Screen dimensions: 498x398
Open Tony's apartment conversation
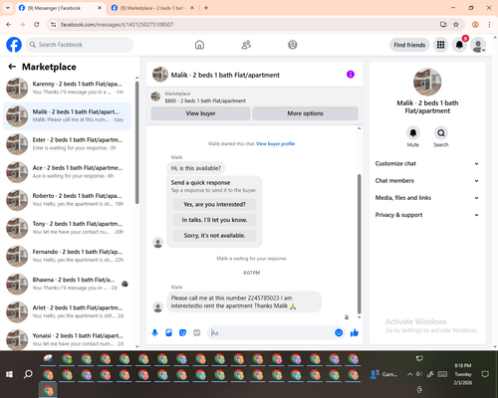67,228
